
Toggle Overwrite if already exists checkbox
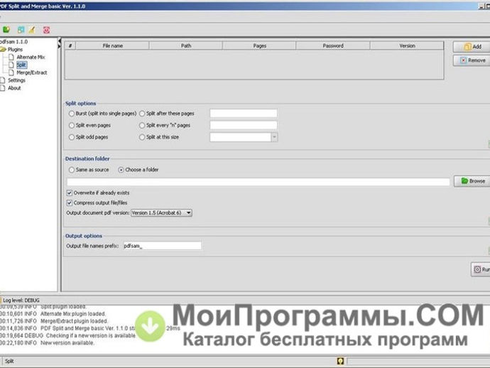pos(70,193)
